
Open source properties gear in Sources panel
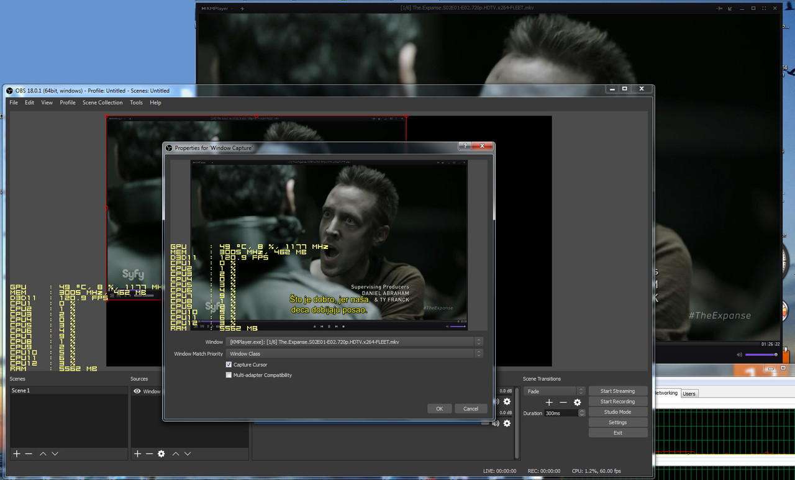pos(161,454)
